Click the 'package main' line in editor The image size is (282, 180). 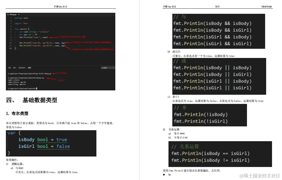(21, 18)
